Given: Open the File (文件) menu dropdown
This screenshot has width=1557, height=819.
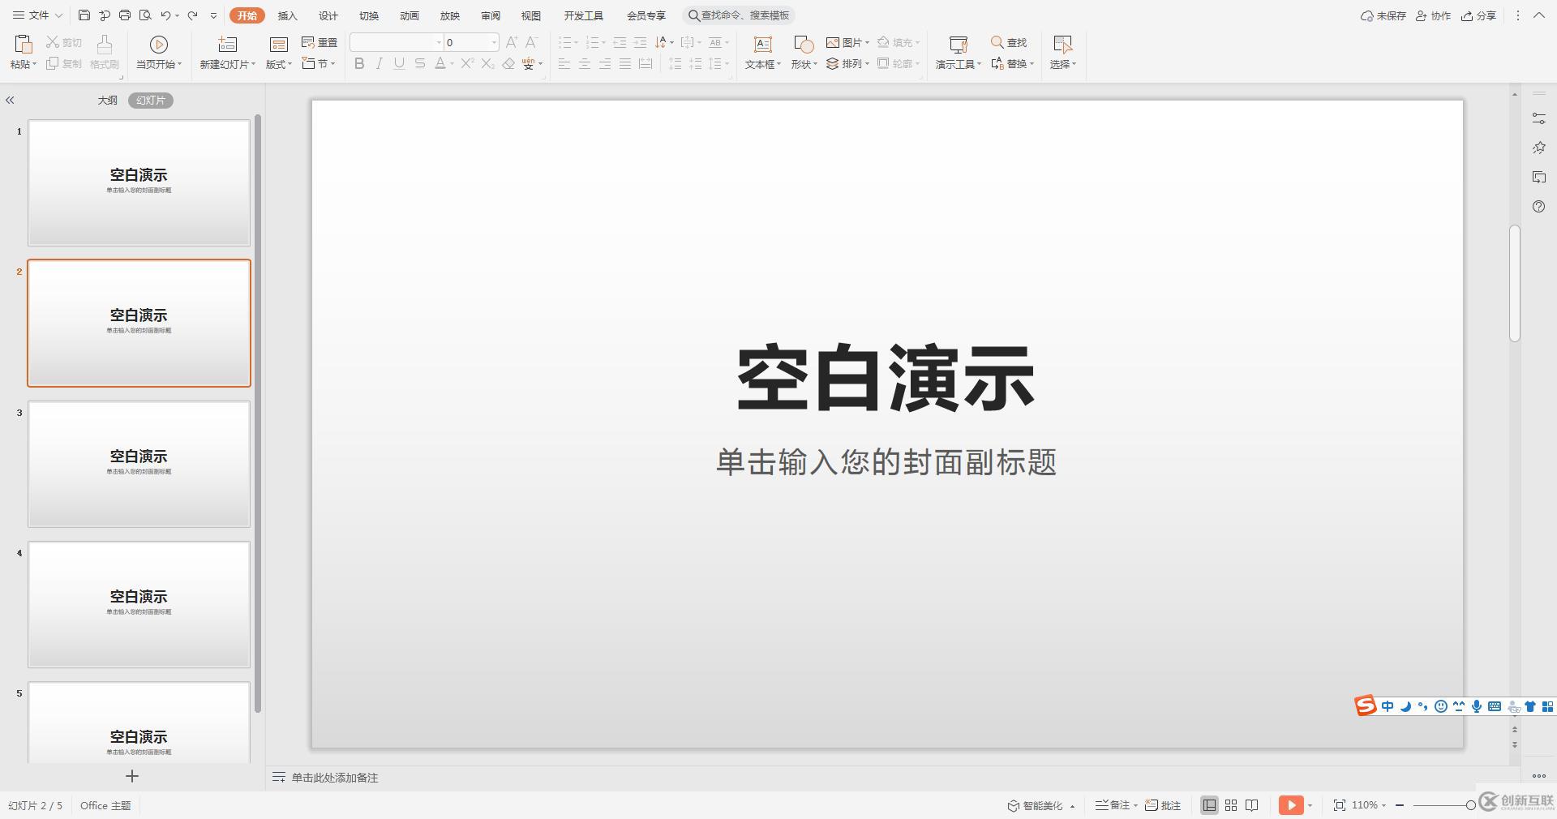Looking at the screenshot, I should pyautogui.click(x=37, y=15).
